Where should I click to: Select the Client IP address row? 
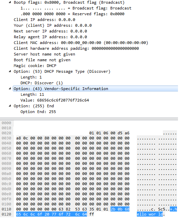44,20
